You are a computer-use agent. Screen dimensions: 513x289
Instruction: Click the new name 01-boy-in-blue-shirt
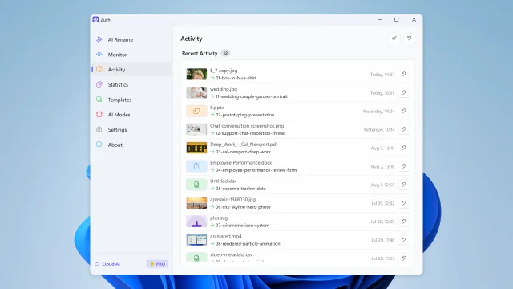[x=236, y=78]
